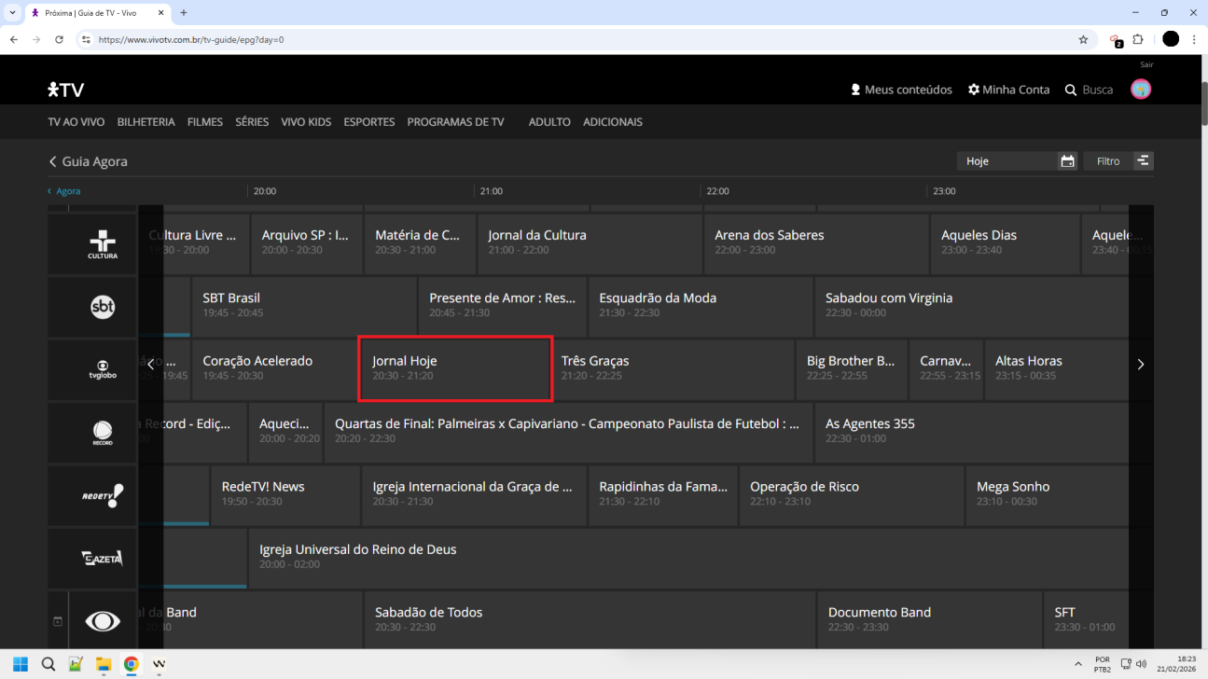Bookmark this page with the star icon

1083,40
